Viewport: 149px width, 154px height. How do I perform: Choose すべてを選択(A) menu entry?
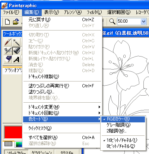62,138
